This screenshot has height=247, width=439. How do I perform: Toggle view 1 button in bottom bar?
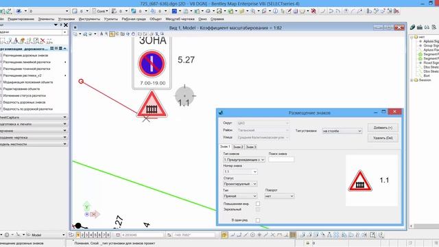coord(78,235)
